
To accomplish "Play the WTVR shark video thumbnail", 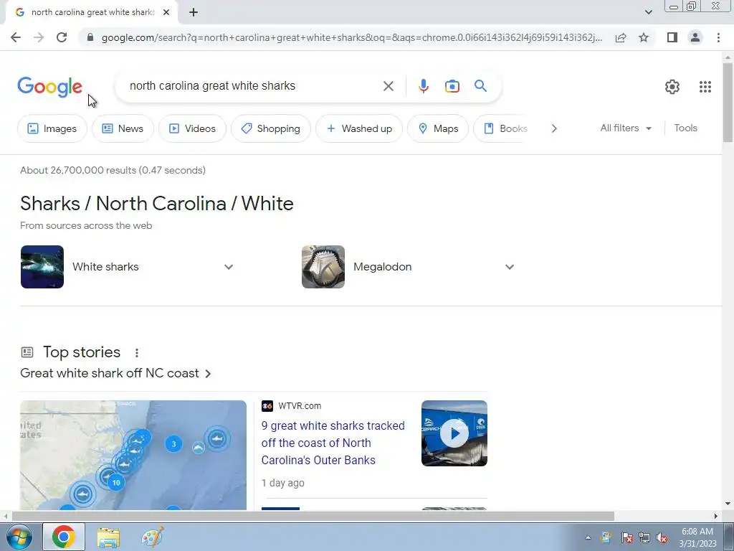I will pos(454,433).
